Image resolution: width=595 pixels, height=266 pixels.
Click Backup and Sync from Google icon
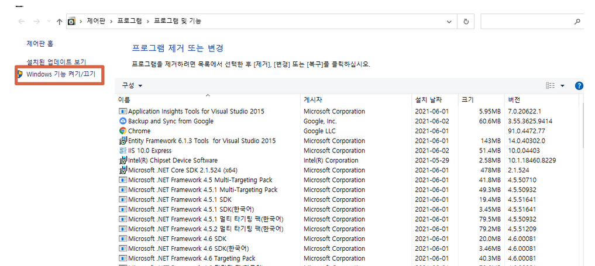123,121
